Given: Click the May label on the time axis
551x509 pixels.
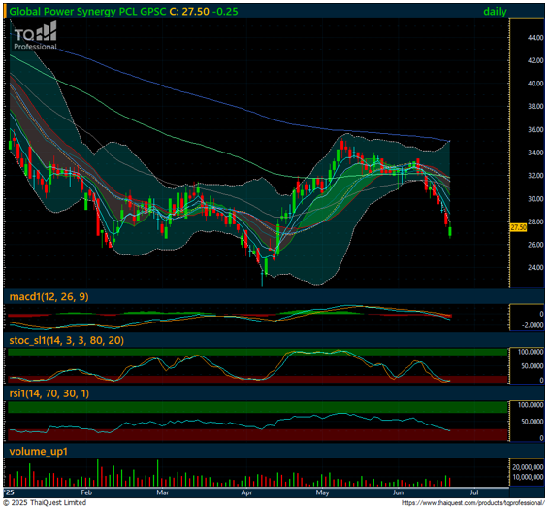Looking at the screenshot, I should coord(322,492).
